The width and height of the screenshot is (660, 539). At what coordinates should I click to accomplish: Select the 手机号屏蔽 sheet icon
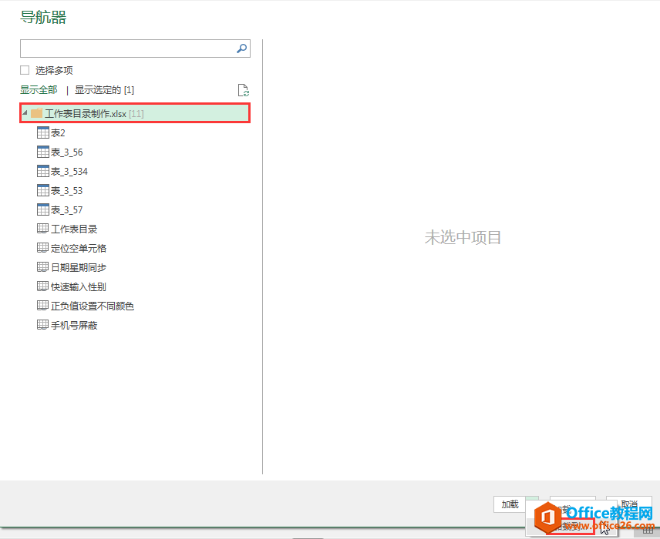click(x=42, y=325)
